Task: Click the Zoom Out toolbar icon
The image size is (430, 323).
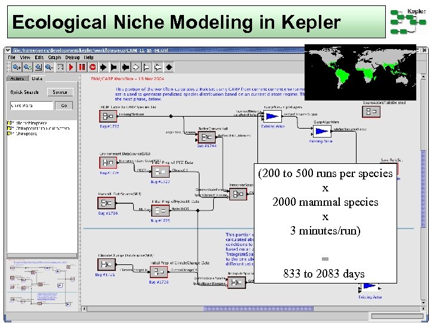Action: tap(50, 67)
